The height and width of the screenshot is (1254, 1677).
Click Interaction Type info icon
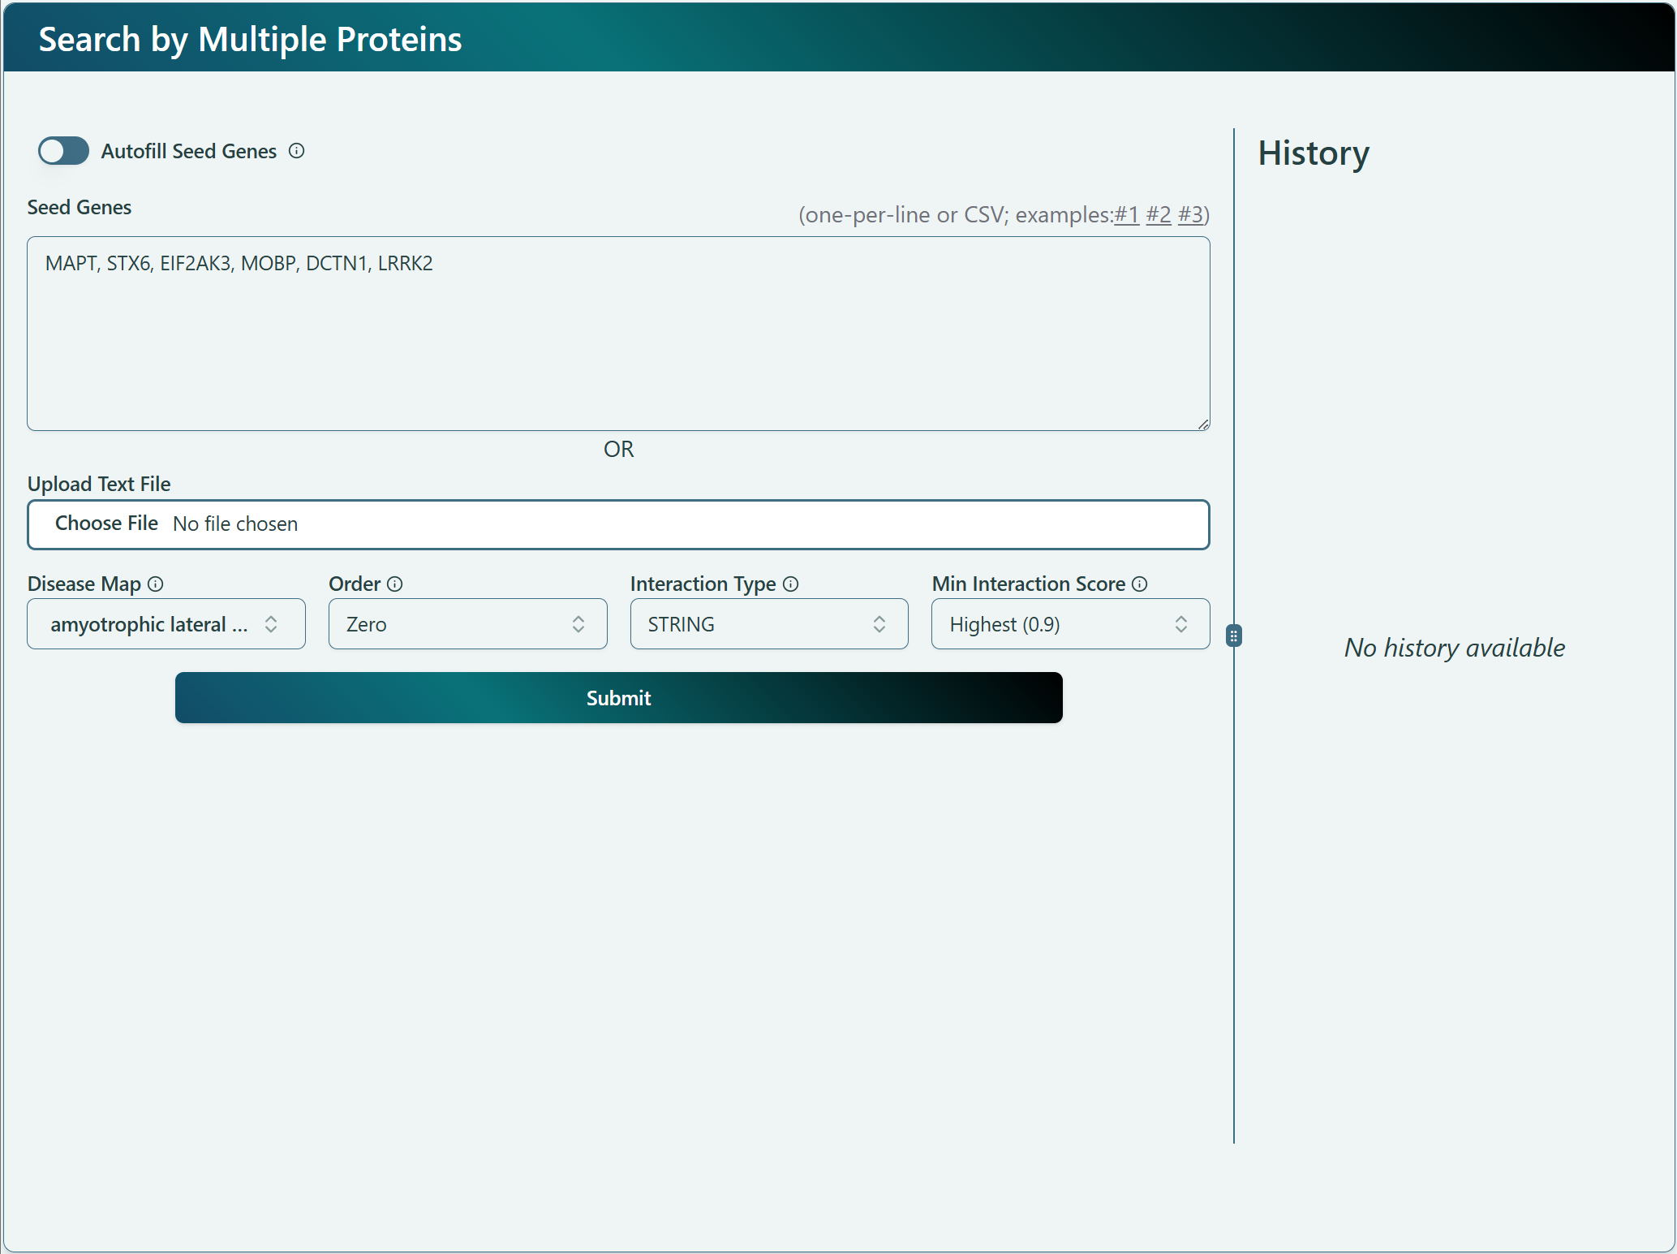point(791,584)
